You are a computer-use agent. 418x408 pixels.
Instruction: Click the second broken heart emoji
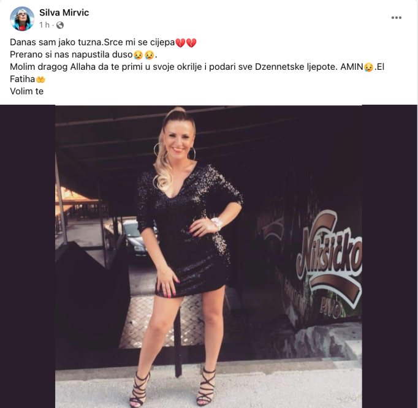(191, 43)
